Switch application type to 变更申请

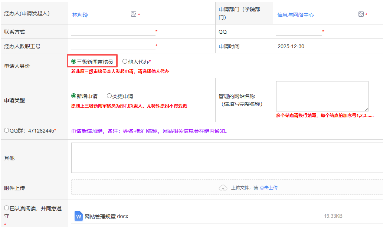click(x=109, y=96)
